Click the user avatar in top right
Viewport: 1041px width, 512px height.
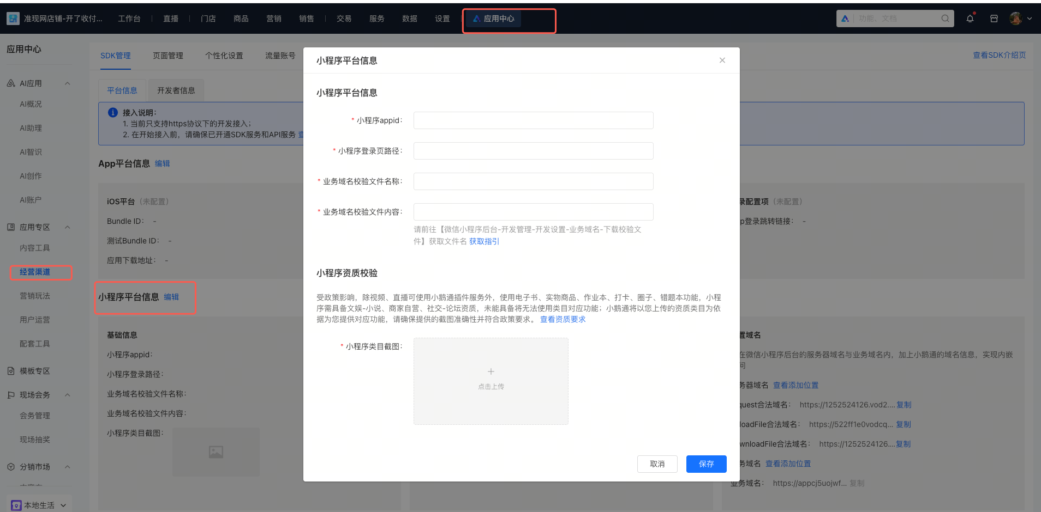pyautogui.click(x=1015, y=19)
